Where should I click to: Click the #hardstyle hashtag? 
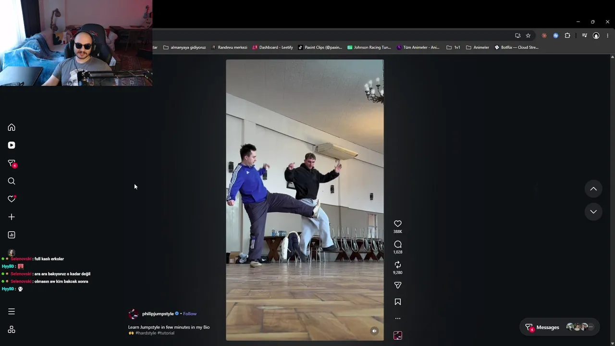click(146, 333)
